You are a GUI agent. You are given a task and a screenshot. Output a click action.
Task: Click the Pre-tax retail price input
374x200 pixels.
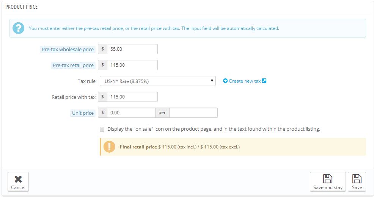click(x=132, y=65)
